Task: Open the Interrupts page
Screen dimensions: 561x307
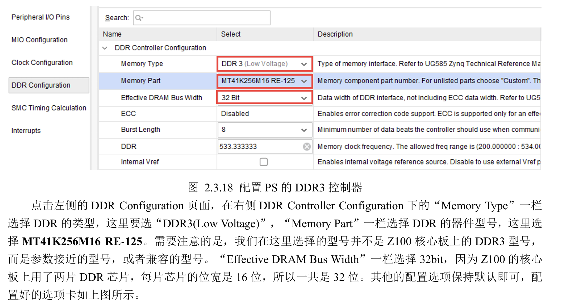Action: coord(26,131)
